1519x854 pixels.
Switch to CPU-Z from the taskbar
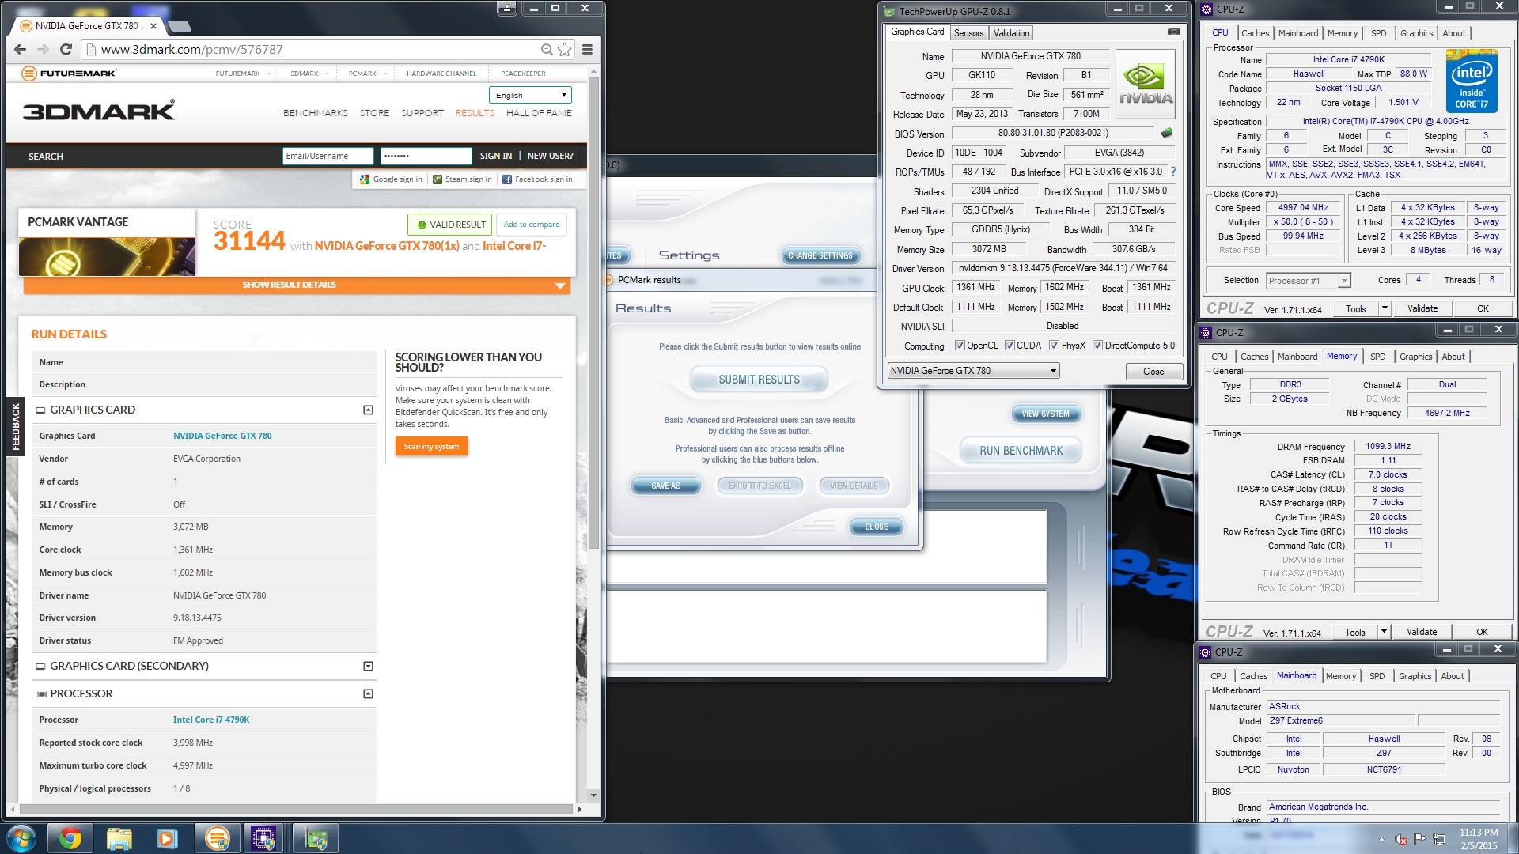pyautogui.click(x=264, y=838)
